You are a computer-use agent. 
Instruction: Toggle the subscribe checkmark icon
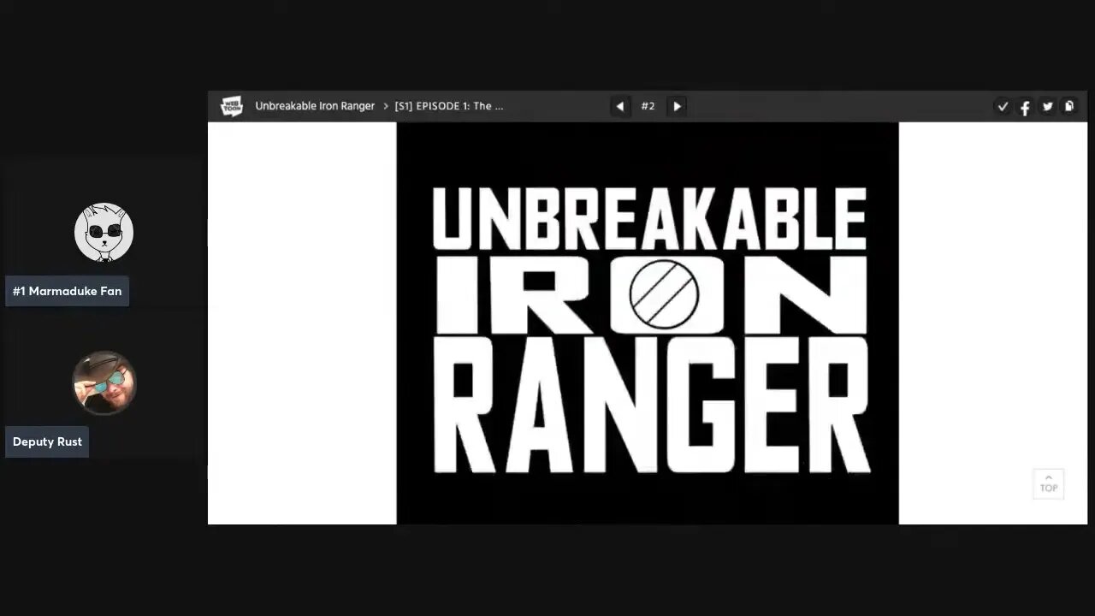click(1003, 106)
